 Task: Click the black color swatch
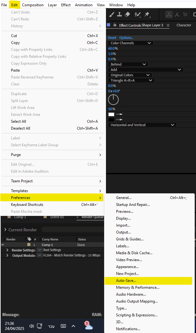tap(111, 120)
